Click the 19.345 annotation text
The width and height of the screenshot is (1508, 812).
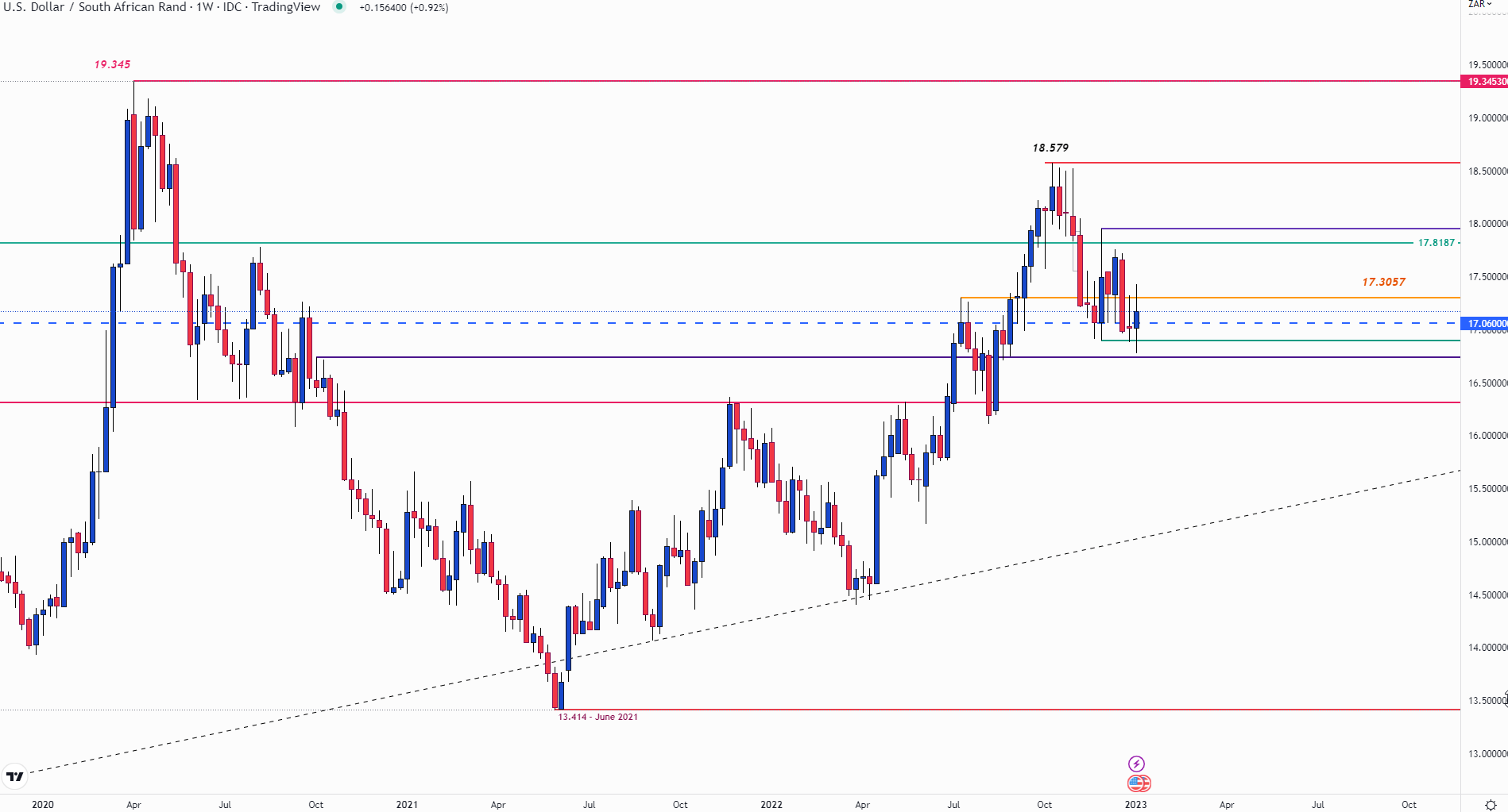tap(112, 64)
